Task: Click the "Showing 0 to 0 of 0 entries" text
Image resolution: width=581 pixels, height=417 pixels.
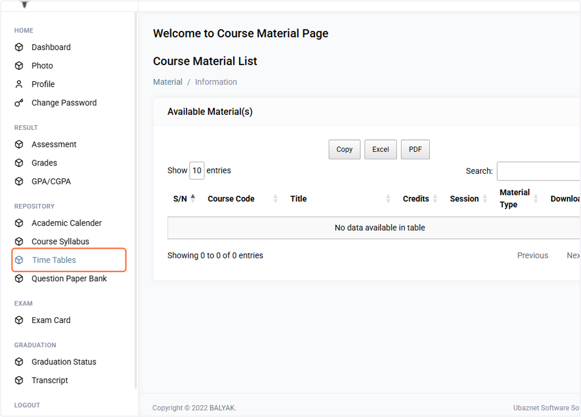Action: click(215, 255)
